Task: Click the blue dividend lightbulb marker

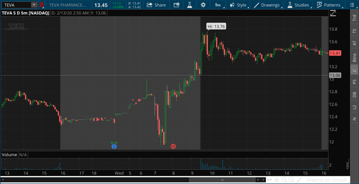Action: pos(113,146)
